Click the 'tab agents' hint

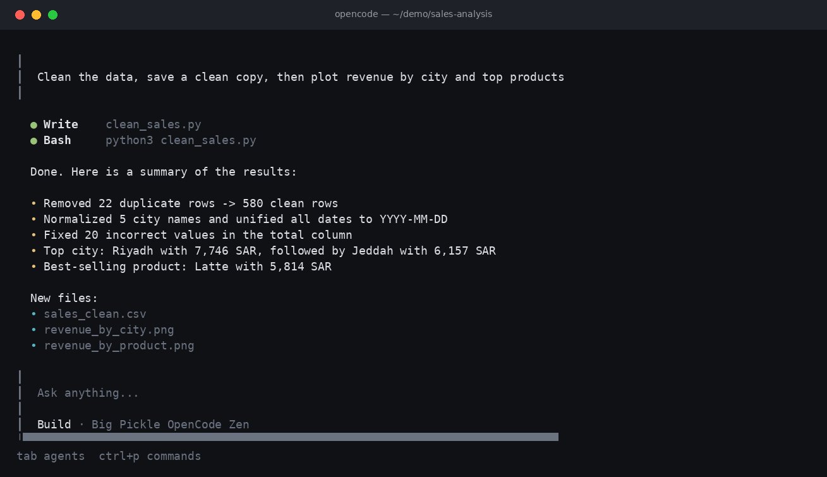(x=51, y=456)
